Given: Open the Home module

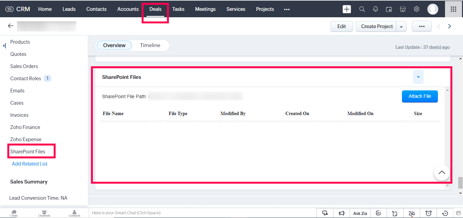Looking at the screenshot, I should (x=45, y=9).
